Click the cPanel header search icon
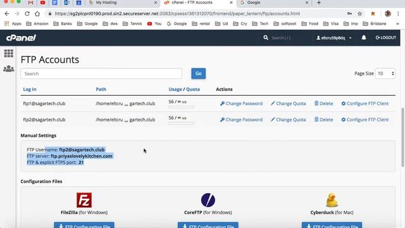Screen dimensions: 405x228 point(266,38)
